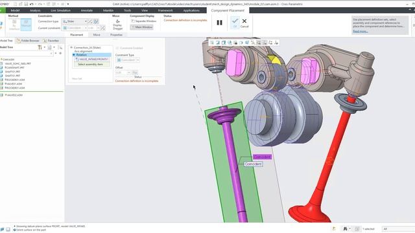Switch to the Move tab in the placement dashboard
415x233 pixels.
coord(97,35)
